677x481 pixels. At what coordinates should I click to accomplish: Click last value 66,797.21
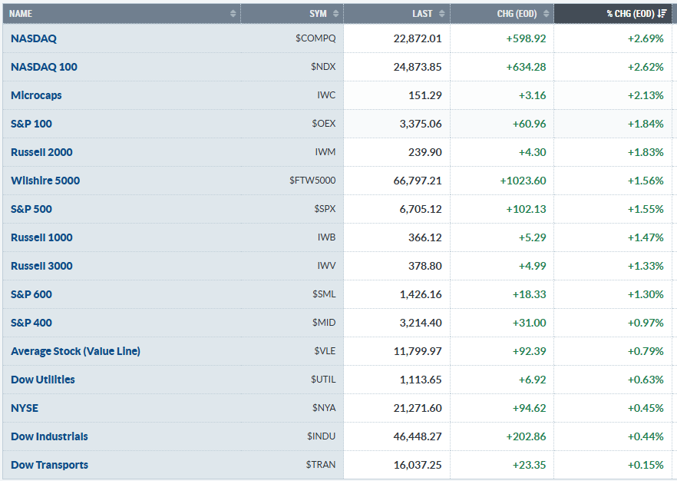[418, 181]
